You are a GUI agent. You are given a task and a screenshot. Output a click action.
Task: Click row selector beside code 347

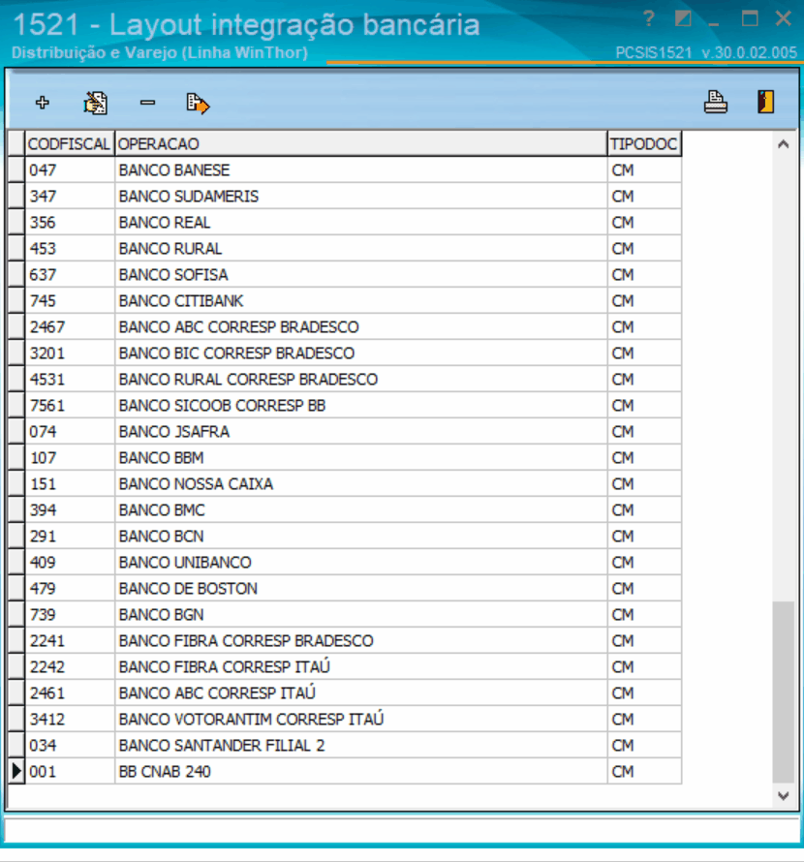coord(16,197)
